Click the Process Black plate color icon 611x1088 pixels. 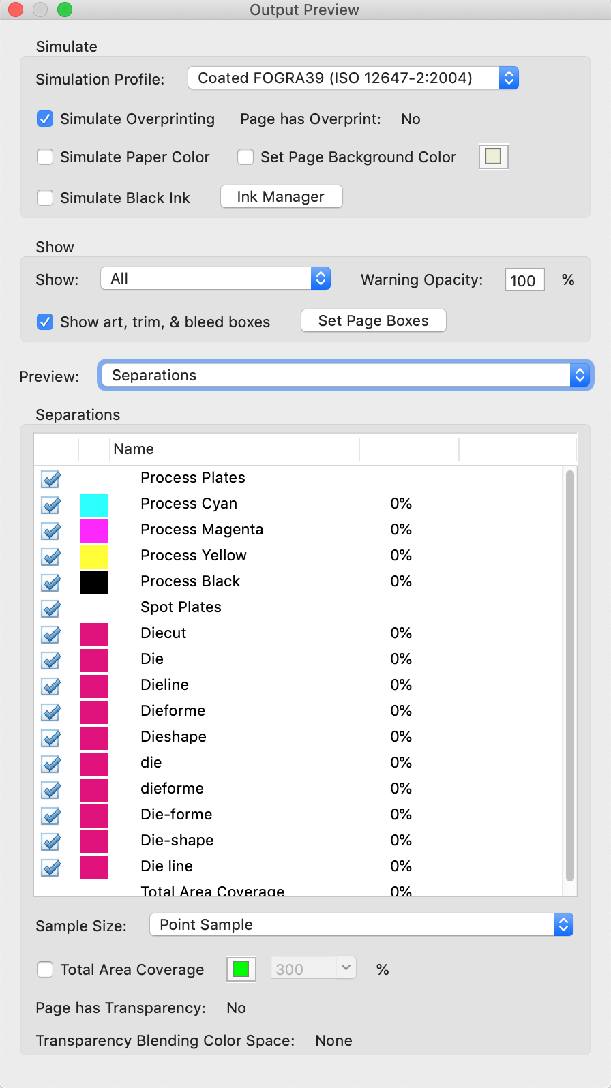click(x=94, y=582)
